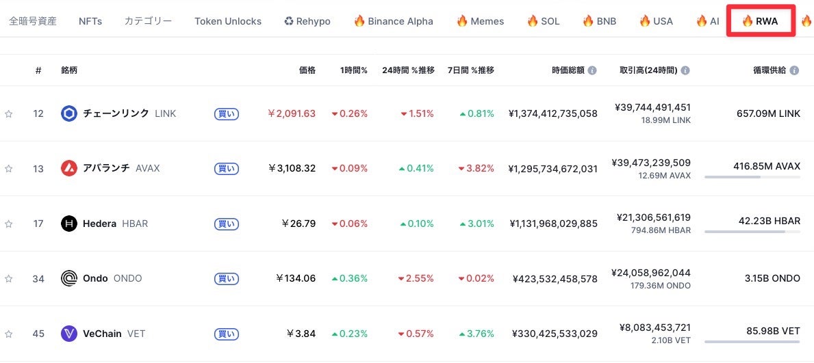Image resolution: width=814 pixels, height=363 pixels.
Task: Switch to the Binance Alpha tab
Action: pos(393,21)
